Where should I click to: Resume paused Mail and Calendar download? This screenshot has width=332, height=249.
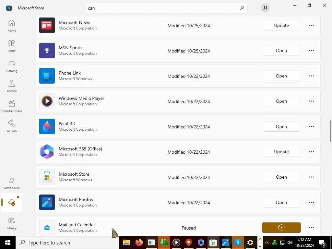tap(281, 228)
